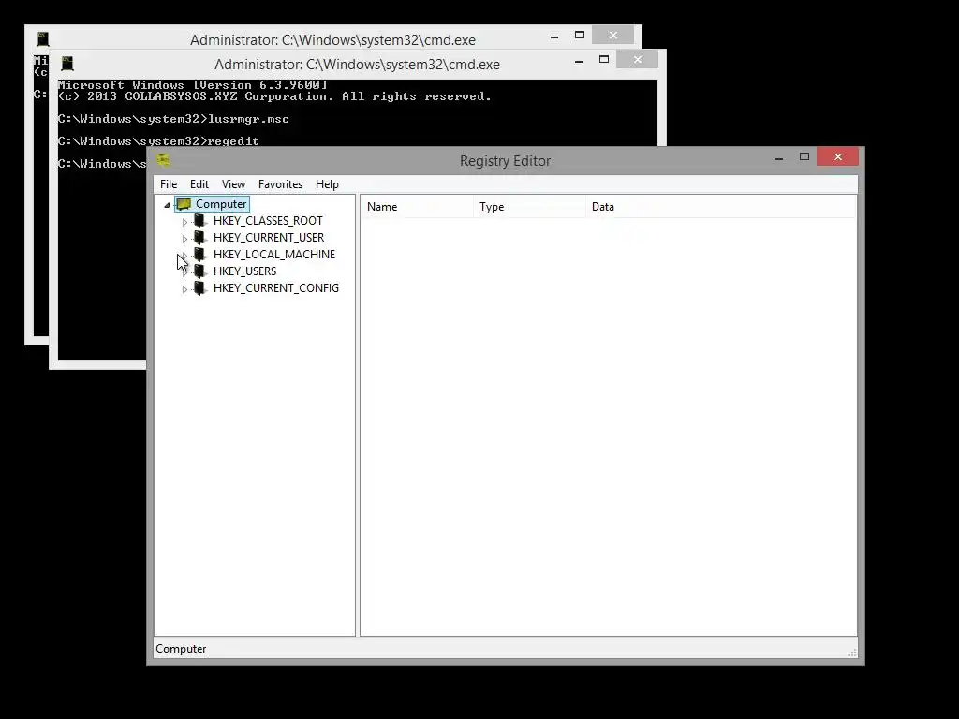Click the back cmd.exe window title text

[x=332, y=39]
